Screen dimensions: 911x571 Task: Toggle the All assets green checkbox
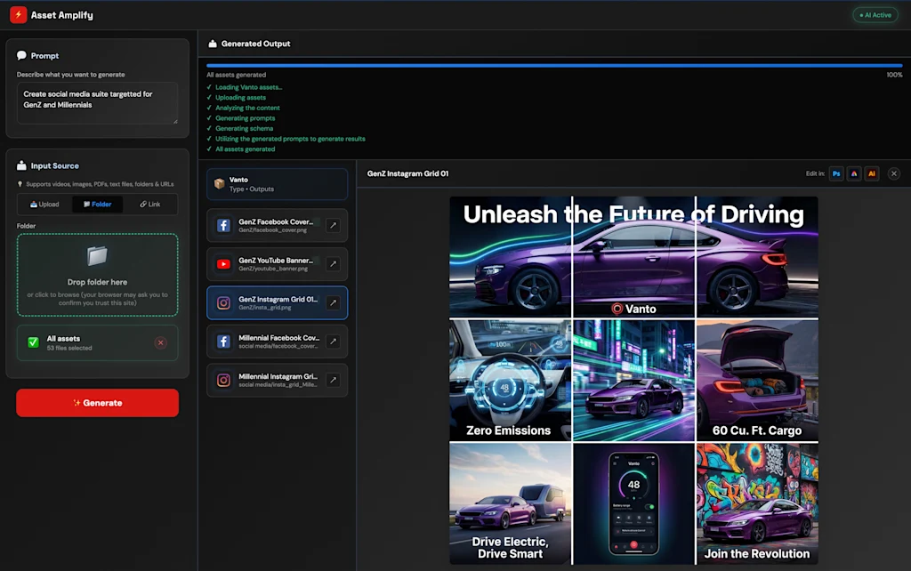[x=33, y=342]
